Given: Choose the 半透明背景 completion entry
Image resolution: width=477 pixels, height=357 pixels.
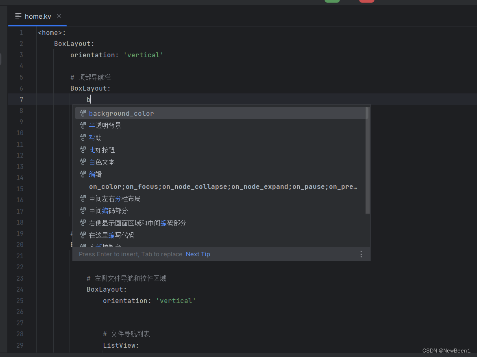Looking at the screenshot, I should point(105,125).
